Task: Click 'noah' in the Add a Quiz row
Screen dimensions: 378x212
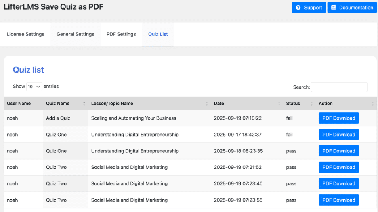Action: coord(12,118)
